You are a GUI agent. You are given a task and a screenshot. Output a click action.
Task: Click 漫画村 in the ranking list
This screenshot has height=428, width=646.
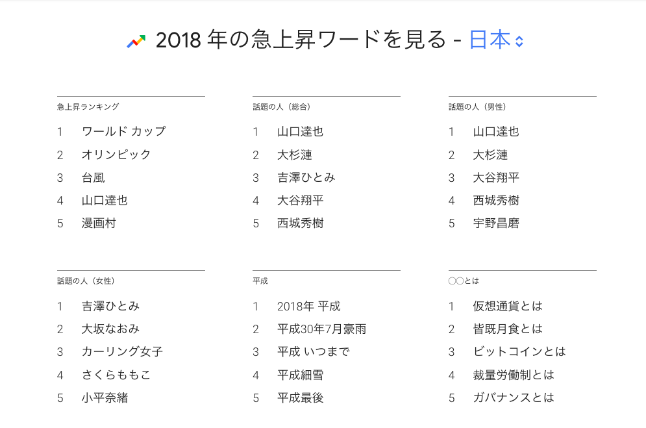click(99, 223)
